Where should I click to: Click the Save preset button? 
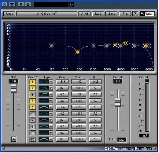point(112,14)
